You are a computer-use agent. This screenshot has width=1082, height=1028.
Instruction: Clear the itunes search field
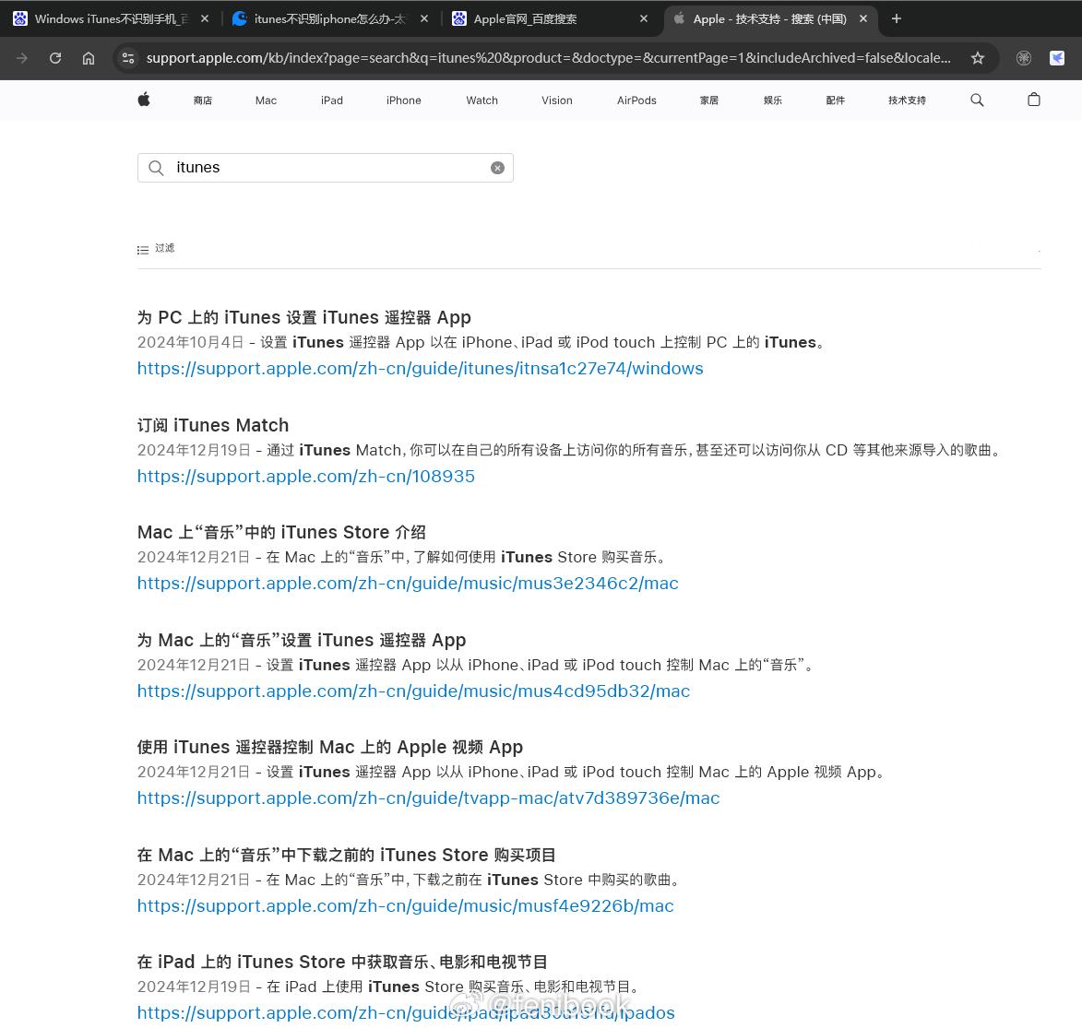tap(497, 168)
